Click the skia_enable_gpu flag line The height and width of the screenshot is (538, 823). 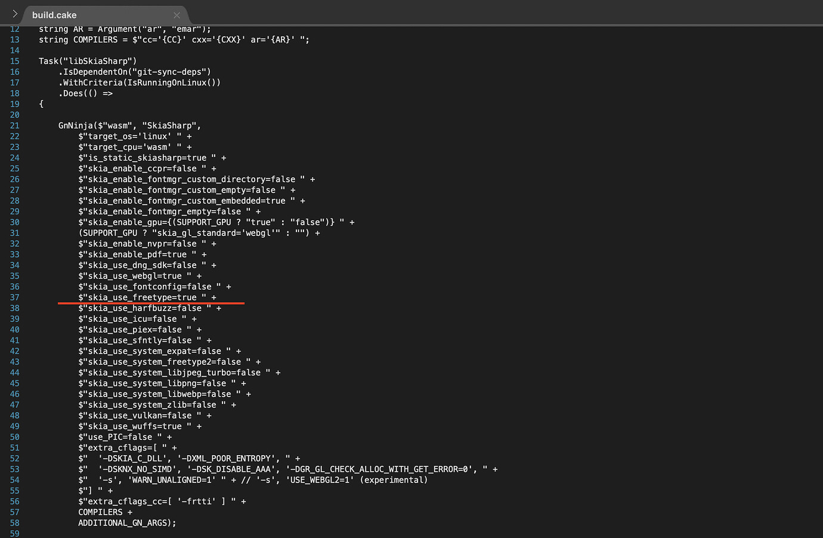click(x=167, y=222)
